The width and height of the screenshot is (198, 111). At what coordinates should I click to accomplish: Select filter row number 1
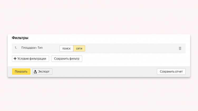pyautogui.click(x=16, y=48)
